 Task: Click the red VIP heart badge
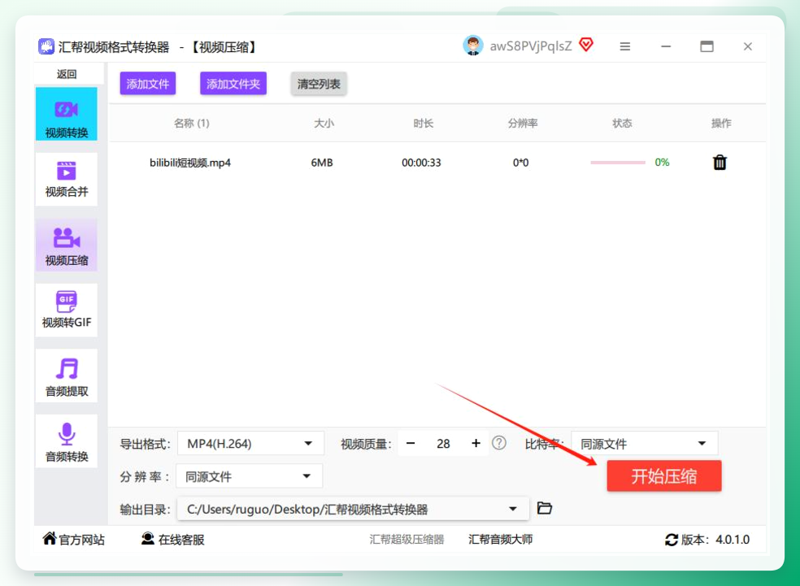click(x=586, y=45)
